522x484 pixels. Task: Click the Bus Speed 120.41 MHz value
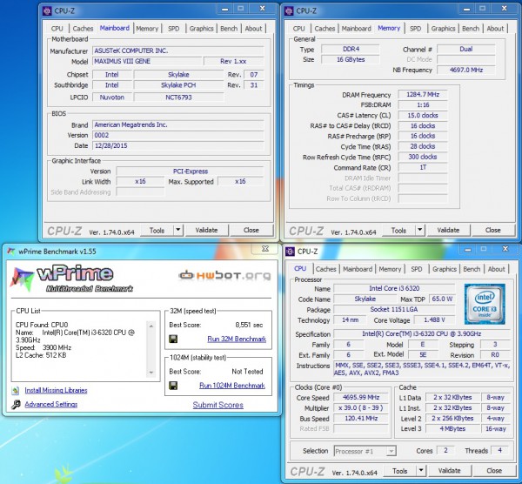(361, 419)
